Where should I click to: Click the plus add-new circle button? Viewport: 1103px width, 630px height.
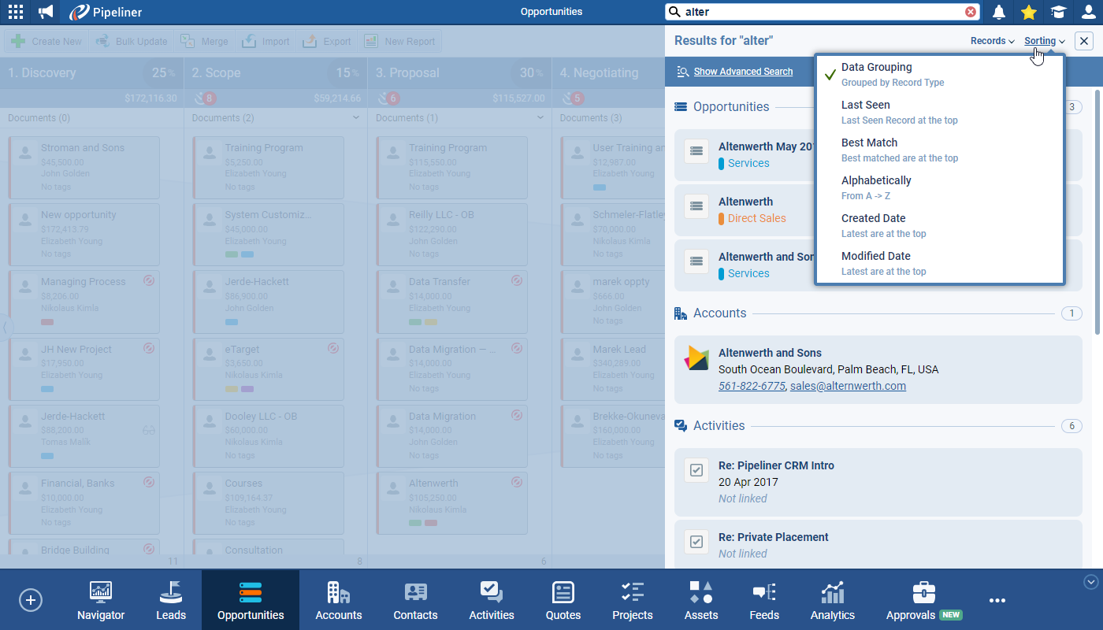coord(31,600)
